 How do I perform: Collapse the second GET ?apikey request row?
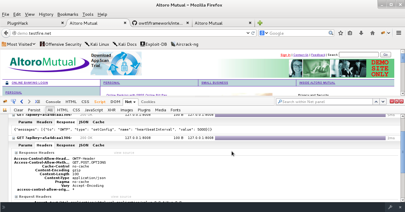[13, 138]
